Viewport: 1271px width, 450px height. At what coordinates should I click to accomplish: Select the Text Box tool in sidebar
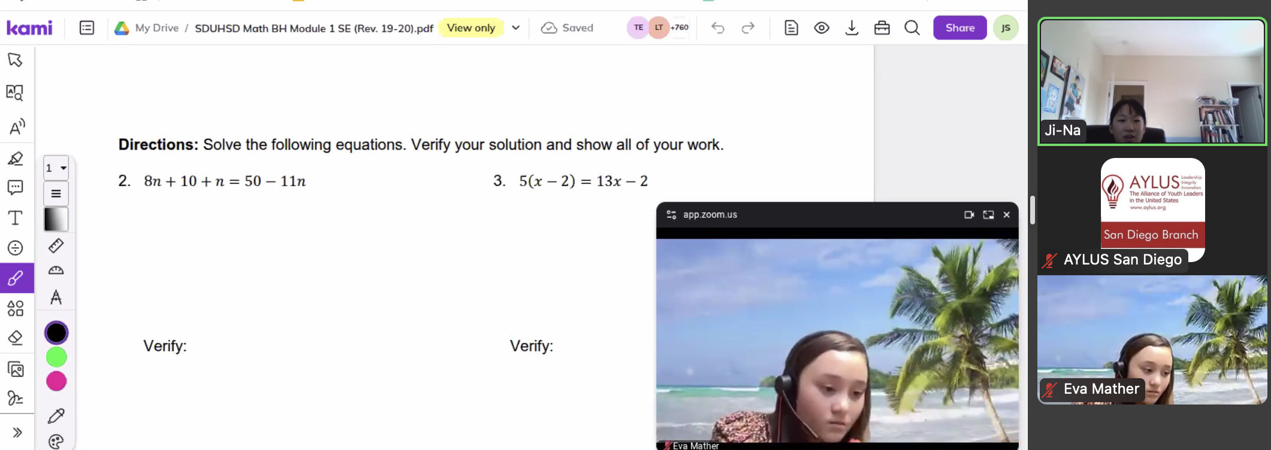pos(15,218)
